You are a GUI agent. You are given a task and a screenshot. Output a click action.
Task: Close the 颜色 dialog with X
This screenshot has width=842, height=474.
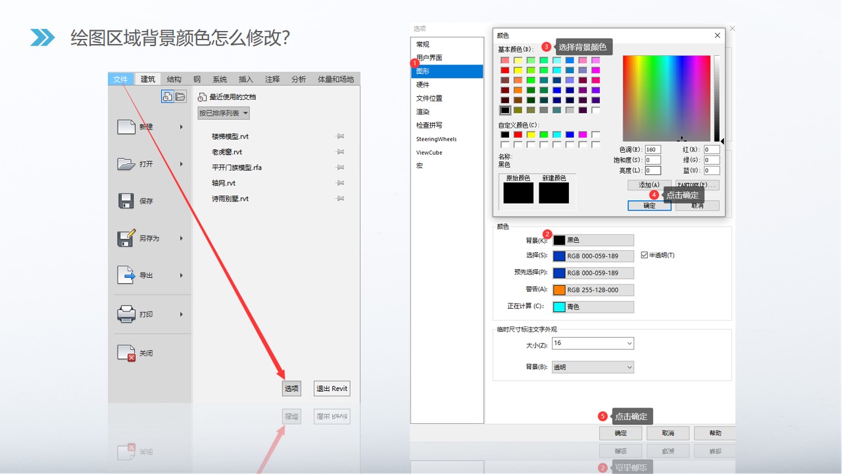pos(717,36)
